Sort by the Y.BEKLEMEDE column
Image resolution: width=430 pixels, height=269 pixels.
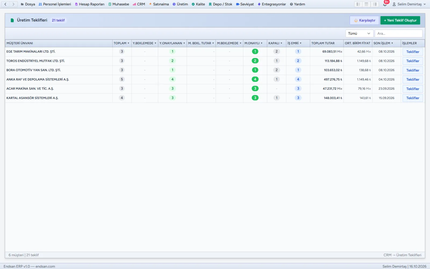(145, 43)
